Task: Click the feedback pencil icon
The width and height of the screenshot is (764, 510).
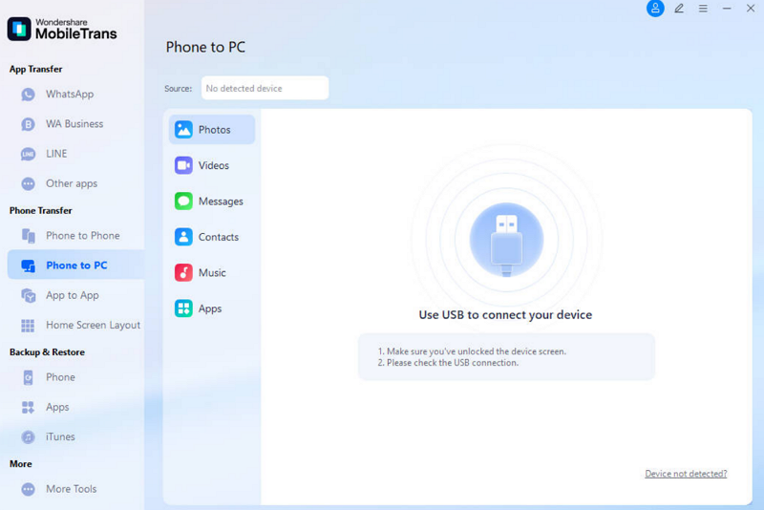Action: [x=679, y=9]
